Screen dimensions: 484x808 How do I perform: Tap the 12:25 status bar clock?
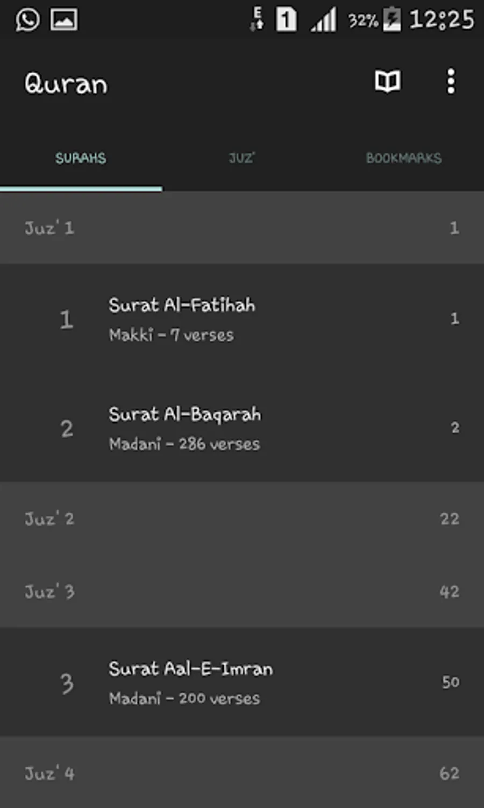[x=442, y=20]
